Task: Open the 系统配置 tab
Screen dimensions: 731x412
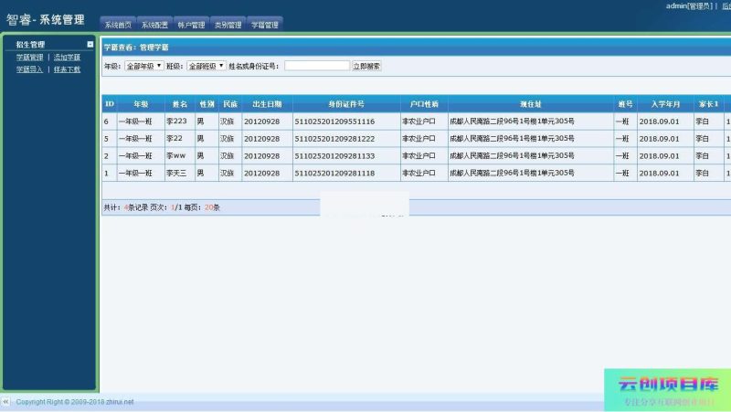Action: pos(154,26)
